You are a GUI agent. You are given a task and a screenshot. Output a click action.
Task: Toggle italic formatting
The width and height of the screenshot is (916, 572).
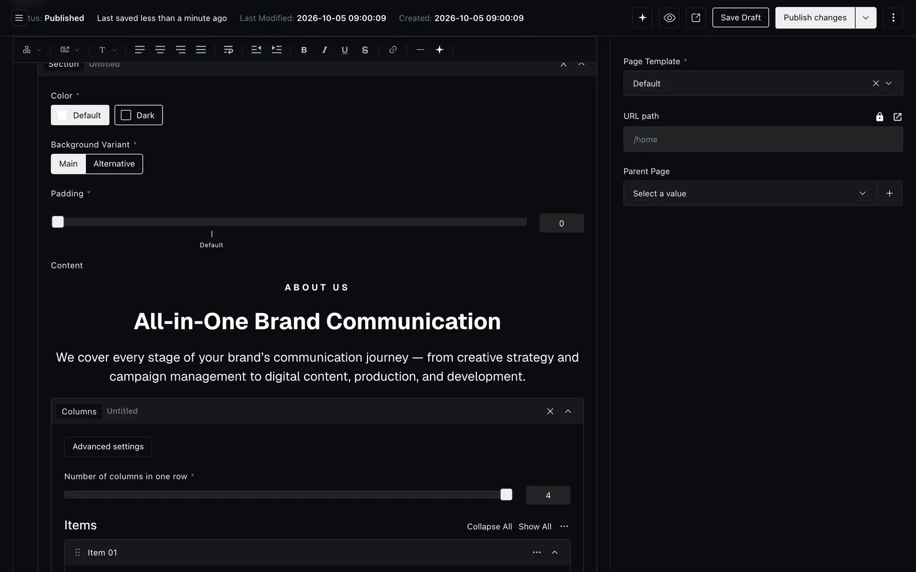point(325,50)
